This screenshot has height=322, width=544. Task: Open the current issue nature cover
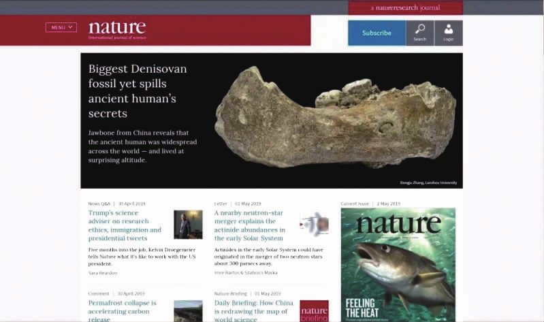click(x=398, y=265)
